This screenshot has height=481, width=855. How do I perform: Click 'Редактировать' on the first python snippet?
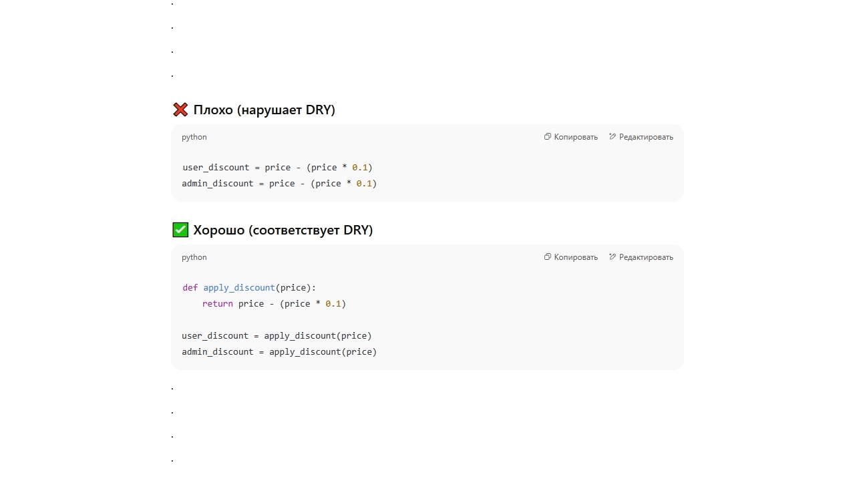tap(641, 137)
